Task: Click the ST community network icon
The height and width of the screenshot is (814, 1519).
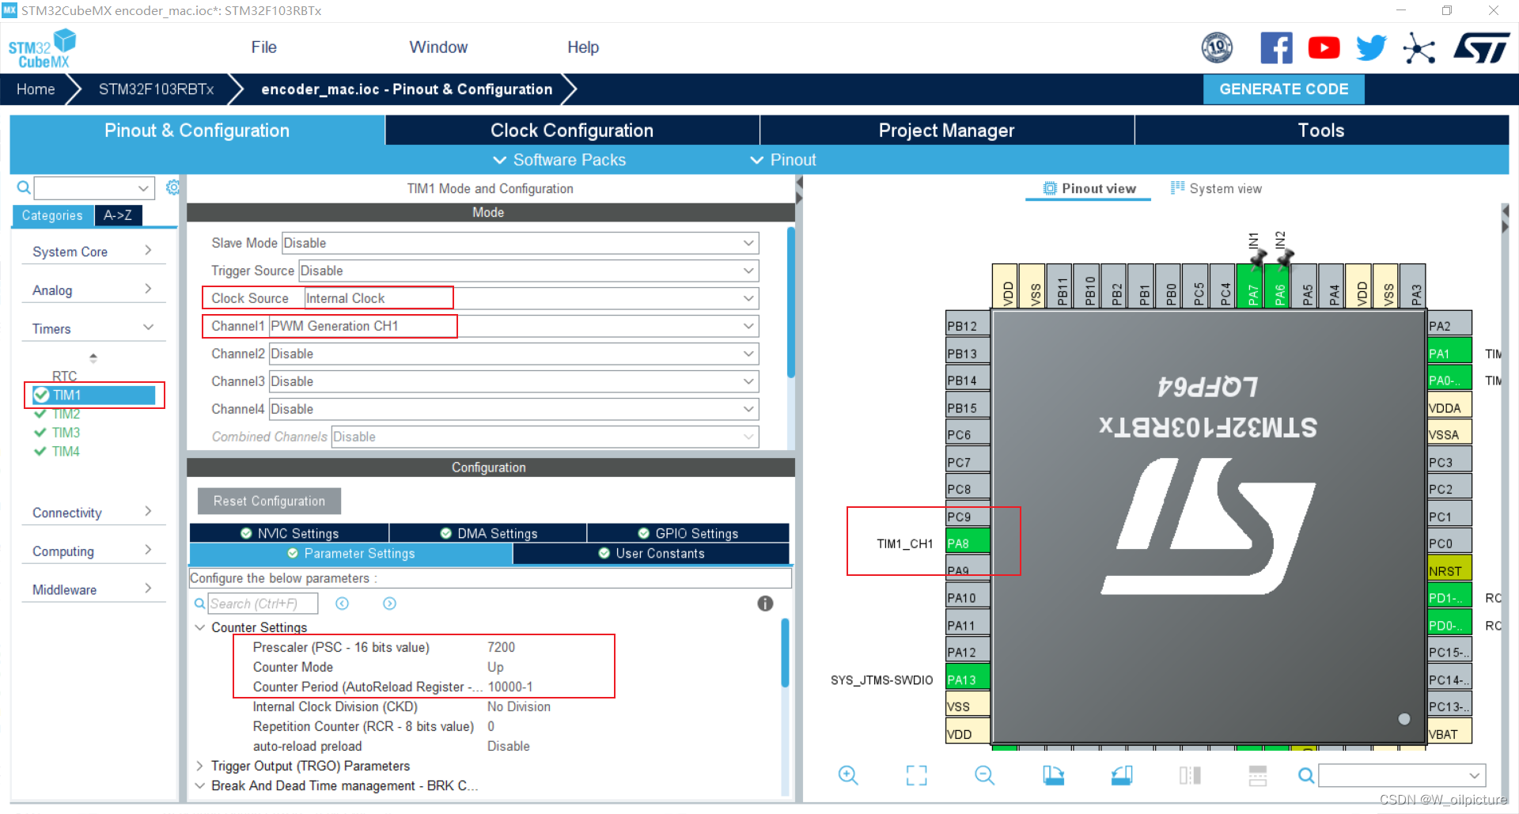Action: (x=1419, y=48)
